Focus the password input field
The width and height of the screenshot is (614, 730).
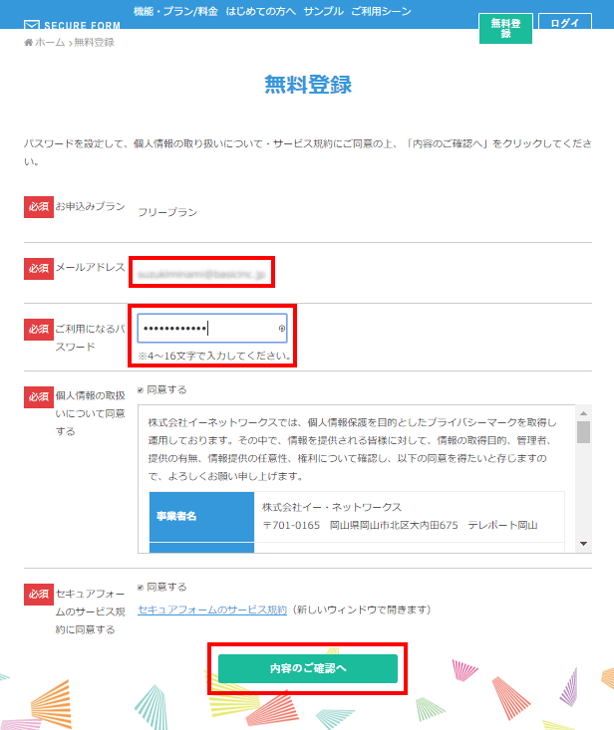pos(204,328)
